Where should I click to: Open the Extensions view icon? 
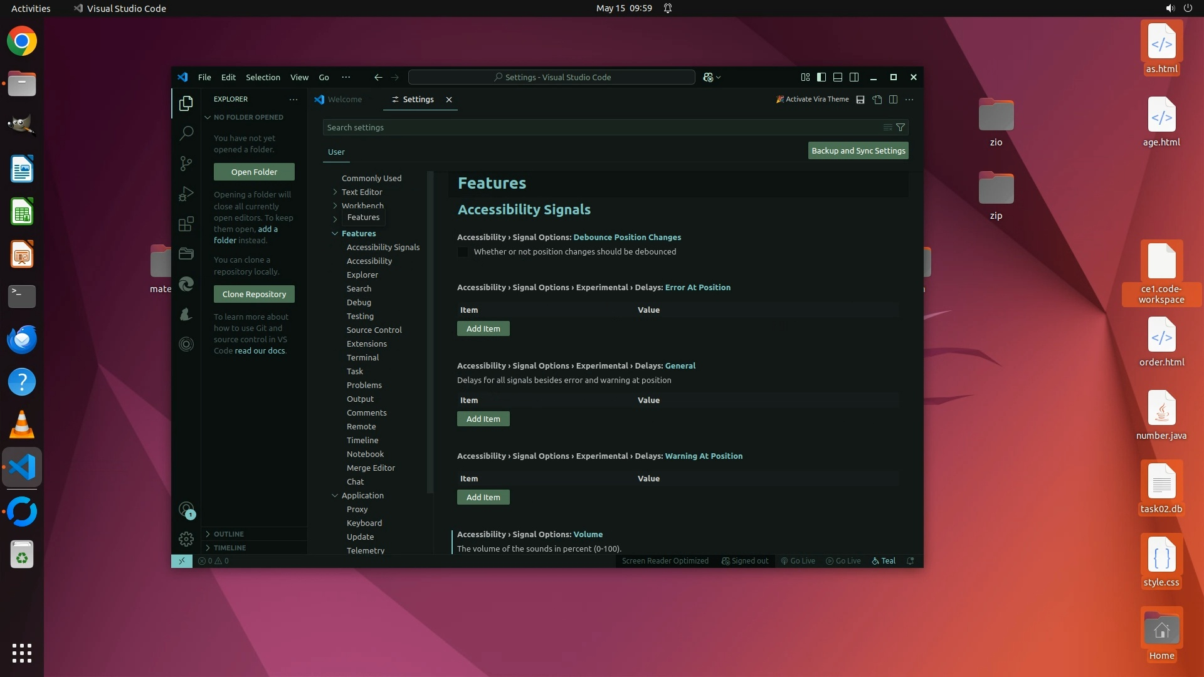coord(186,224)
